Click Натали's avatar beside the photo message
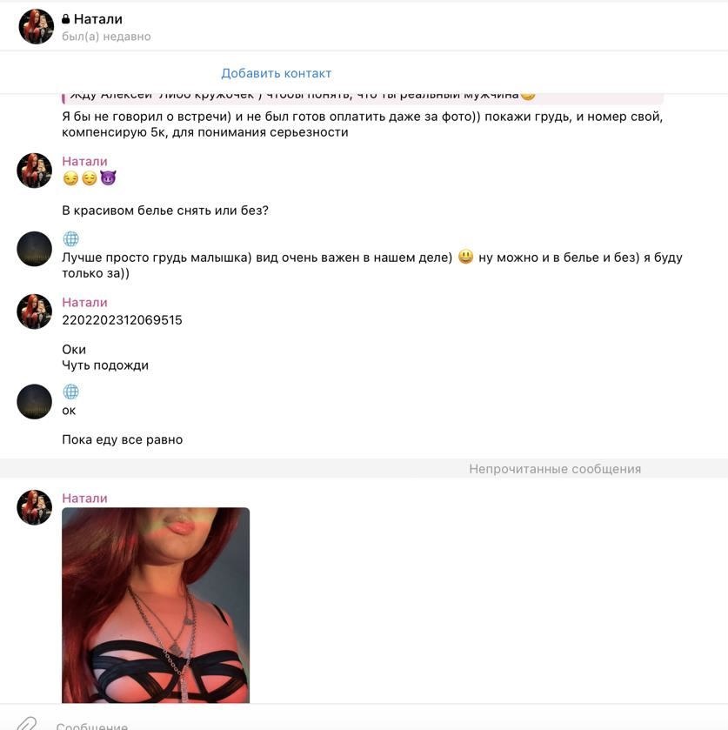Screen dimensions: 728x730 [x=35, y=507]
